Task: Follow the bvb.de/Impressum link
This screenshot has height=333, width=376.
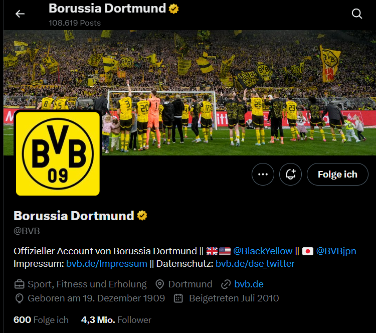Action: [107, 264]
